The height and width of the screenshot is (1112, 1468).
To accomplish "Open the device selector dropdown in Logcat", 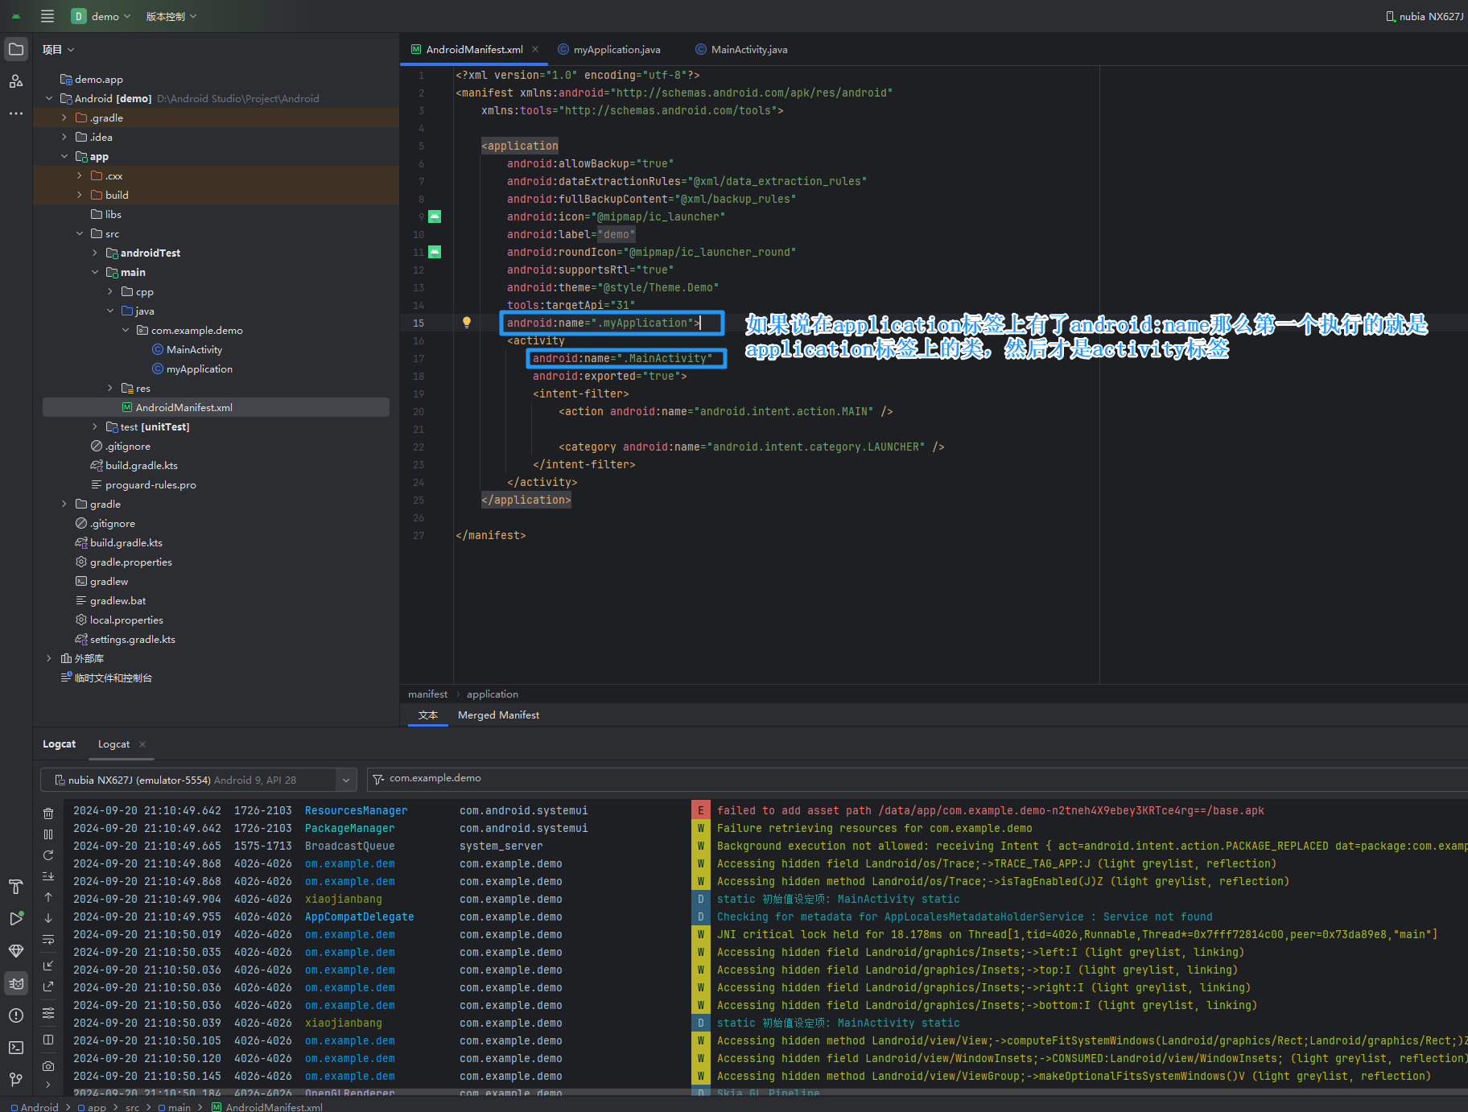I will point(345,780).
